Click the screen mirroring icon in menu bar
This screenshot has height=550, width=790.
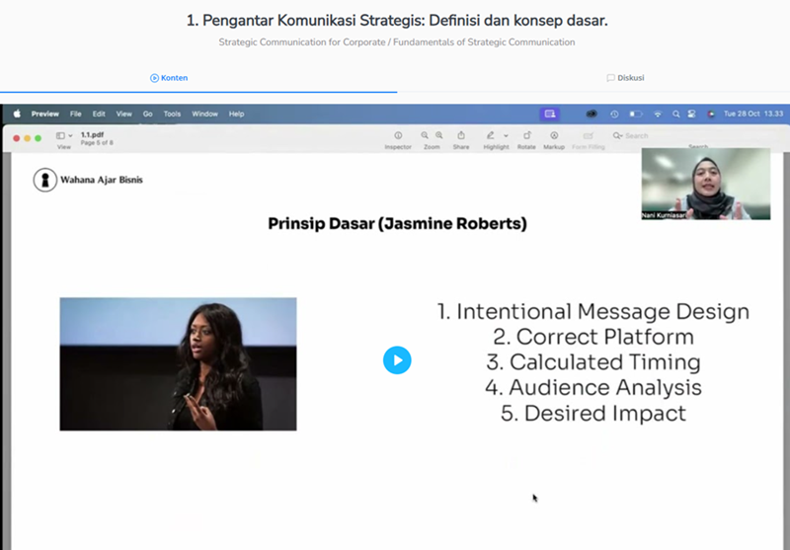coord(550,114)
